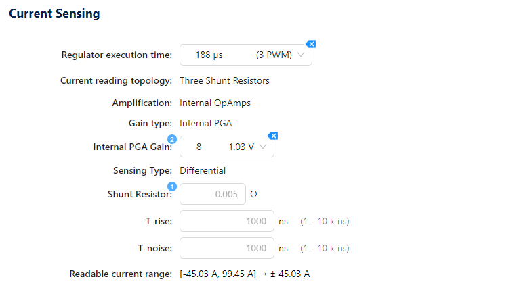519x300 pixels.
Task: Open the 188 µs execution time combo box
Action: point(237,55)
